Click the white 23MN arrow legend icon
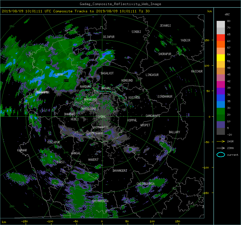 (221, 148)
